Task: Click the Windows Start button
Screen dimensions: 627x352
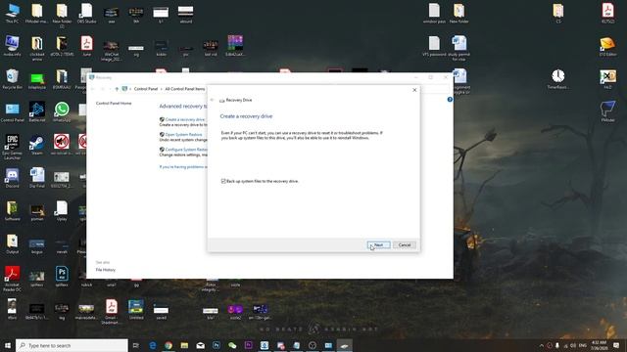Action: point(7,345)
